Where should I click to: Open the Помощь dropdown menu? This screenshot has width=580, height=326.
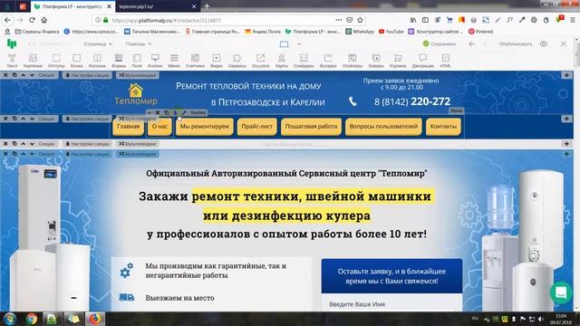139,43
